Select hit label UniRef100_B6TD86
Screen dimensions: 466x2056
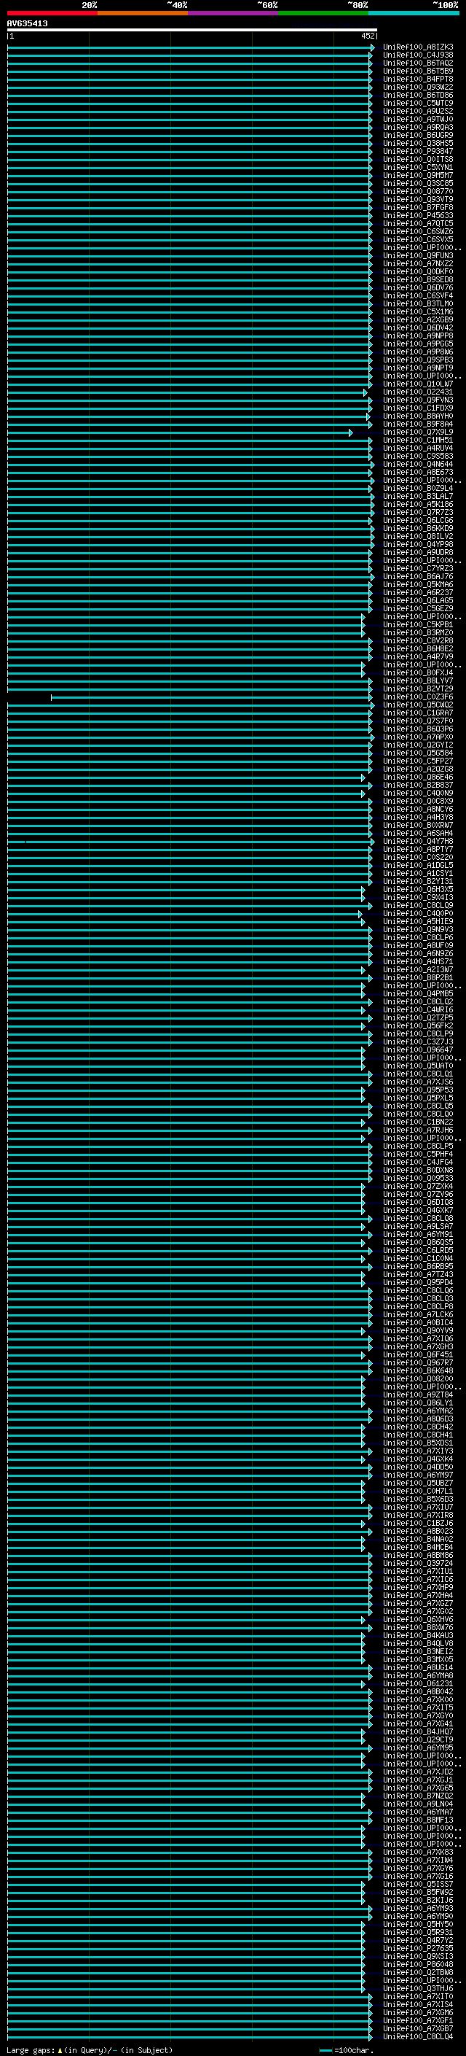point(417,95)
